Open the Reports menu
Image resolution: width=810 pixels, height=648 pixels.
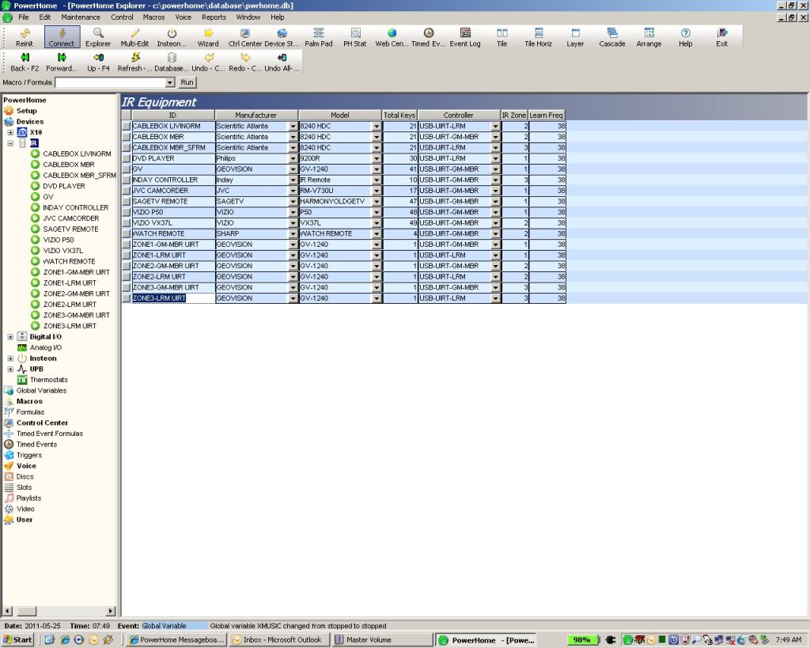pos(214,17)
